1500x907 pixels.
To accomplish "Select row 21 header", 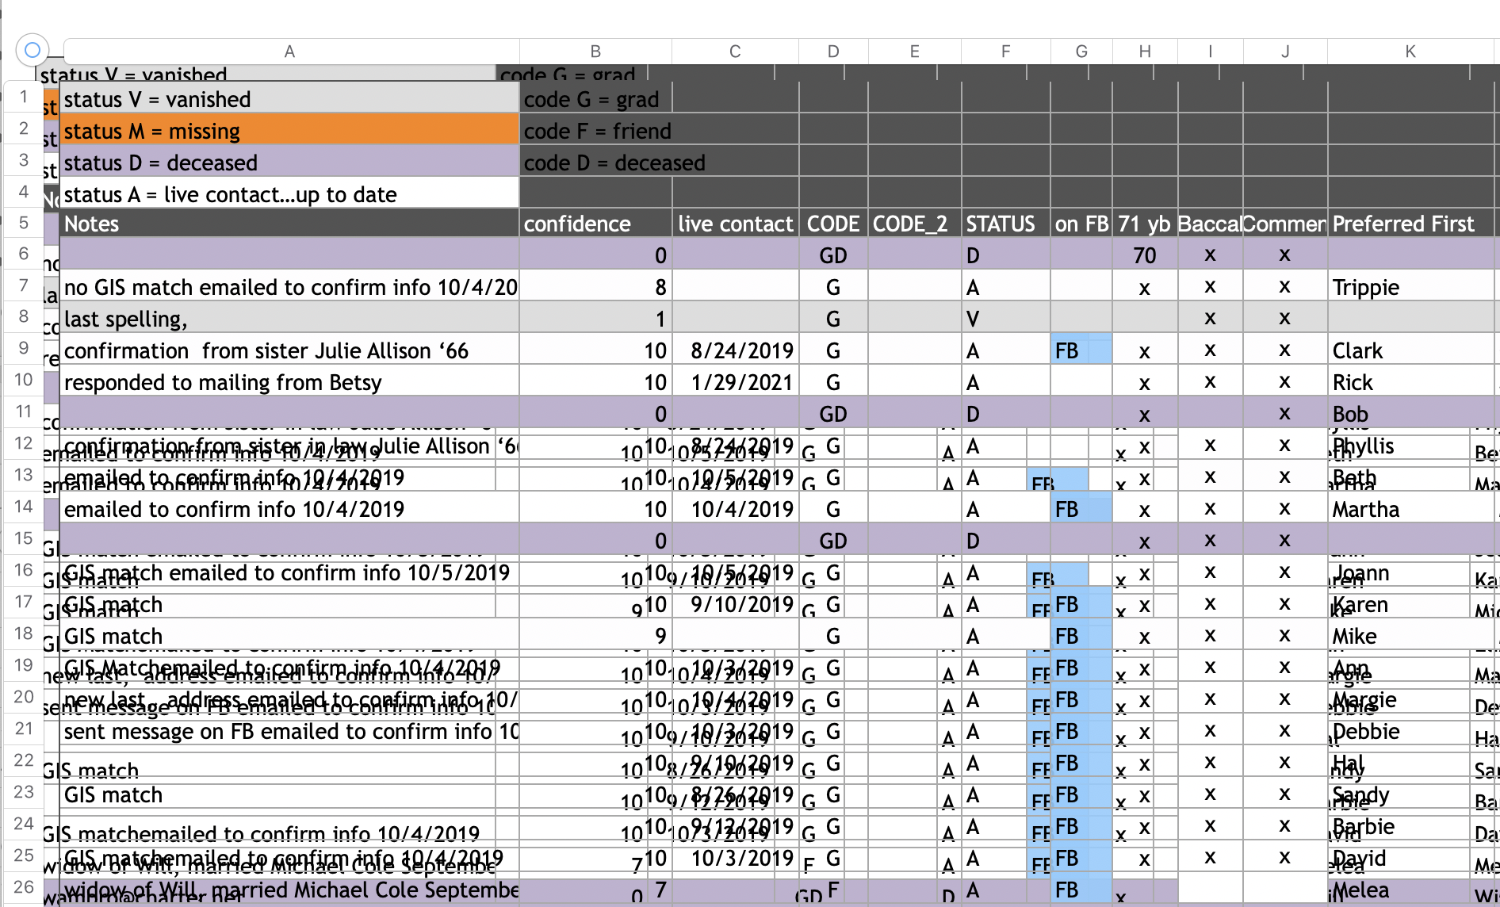I will click(24, 729).
